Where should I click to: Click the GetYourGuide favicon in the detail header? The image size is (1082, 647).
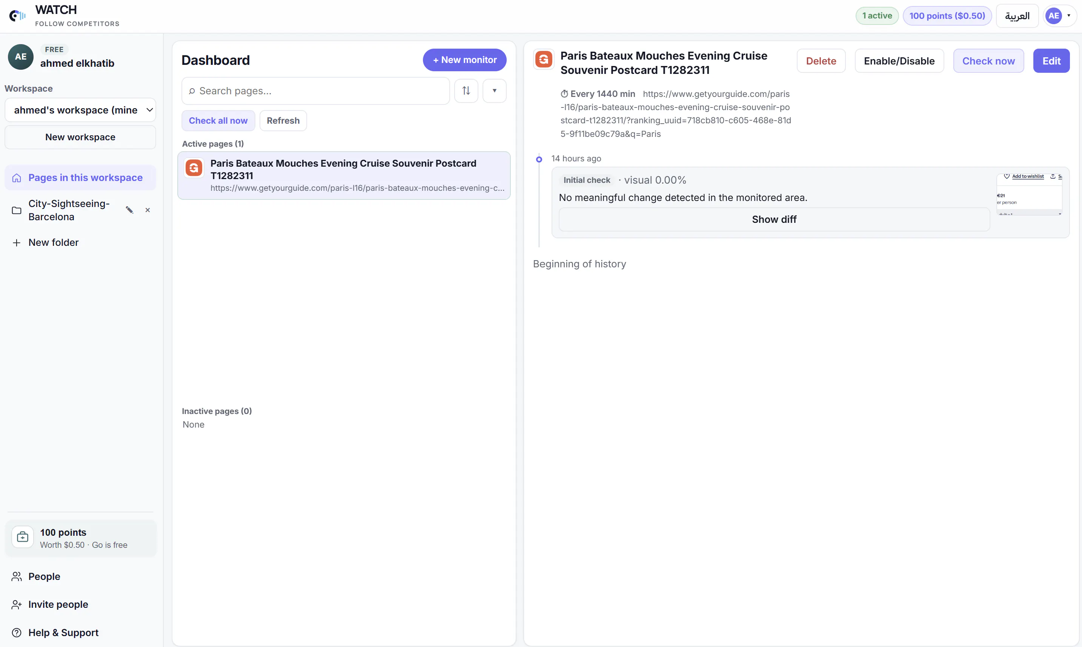[x=544, y=59]
